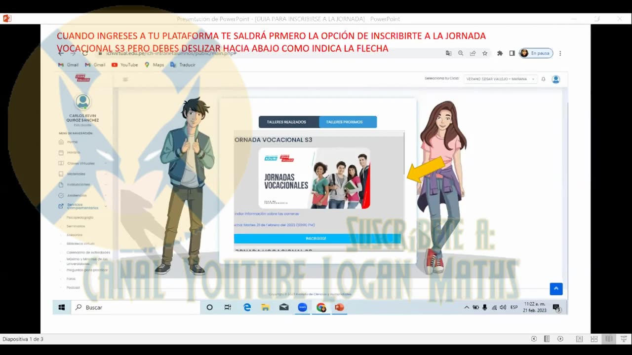Open Podcast submenu link

point(73,287)
